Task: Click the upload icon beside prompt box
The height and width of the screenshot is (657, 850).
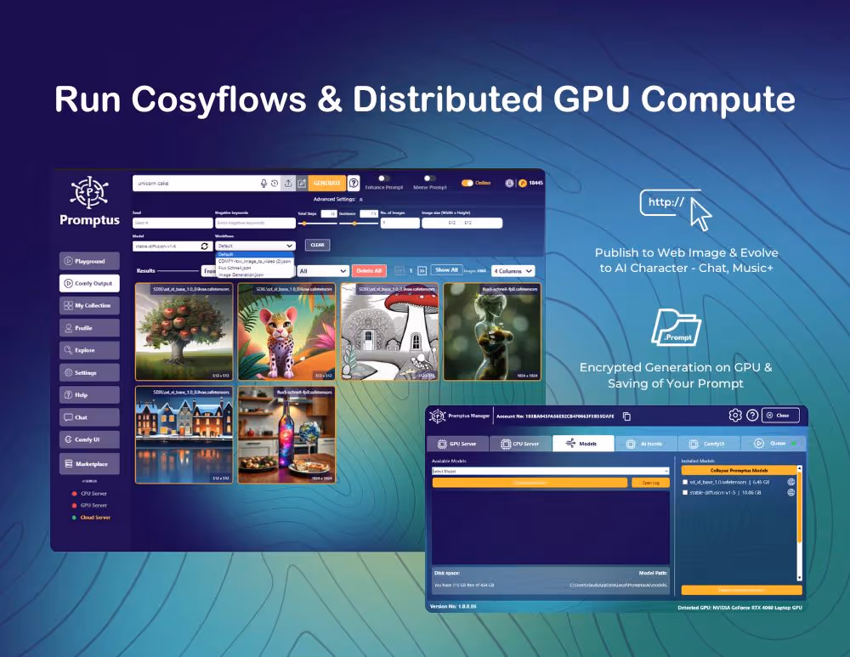Action: 288,184
